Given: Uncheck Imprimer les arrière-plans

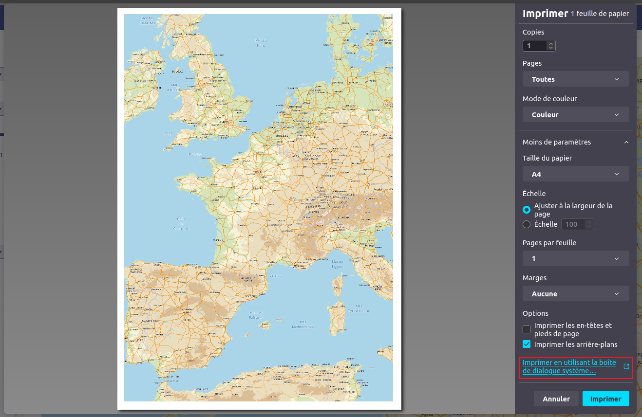Looking at the screenshot, I should [527, 344].
